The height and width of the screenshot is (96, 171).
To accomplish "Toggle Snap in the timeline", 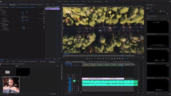I will [69, 65].
